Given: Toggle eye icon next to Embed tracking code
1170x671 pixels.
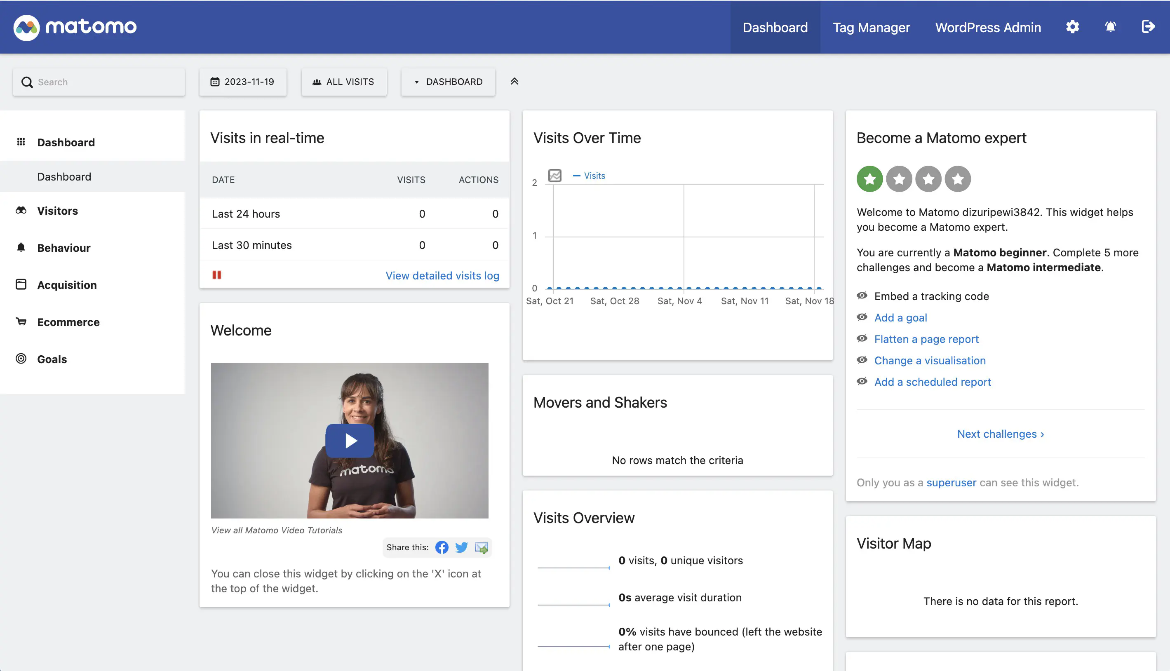Looking at the screenshot, I should coord(863,296).
